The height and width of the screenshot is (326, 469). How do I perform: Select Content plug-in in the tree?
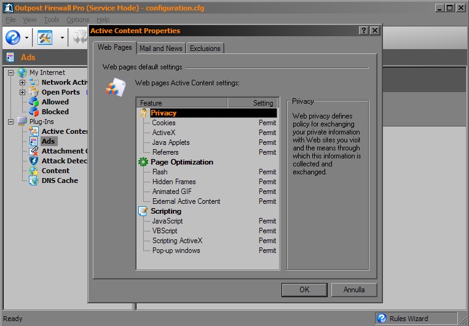click(56, 171)
